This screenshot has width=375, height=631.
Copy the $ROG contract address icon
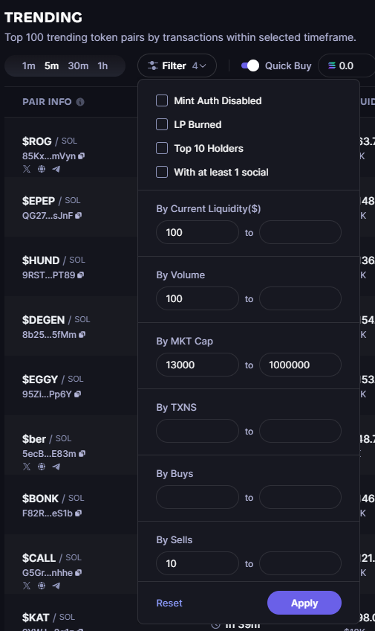point(82,156)
